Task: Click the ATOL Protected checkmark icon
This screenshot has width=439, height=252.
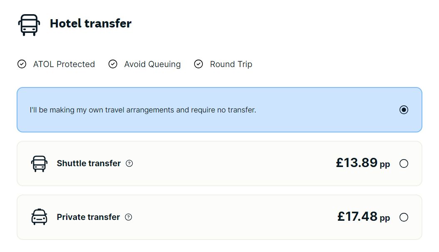Action: 22,64
